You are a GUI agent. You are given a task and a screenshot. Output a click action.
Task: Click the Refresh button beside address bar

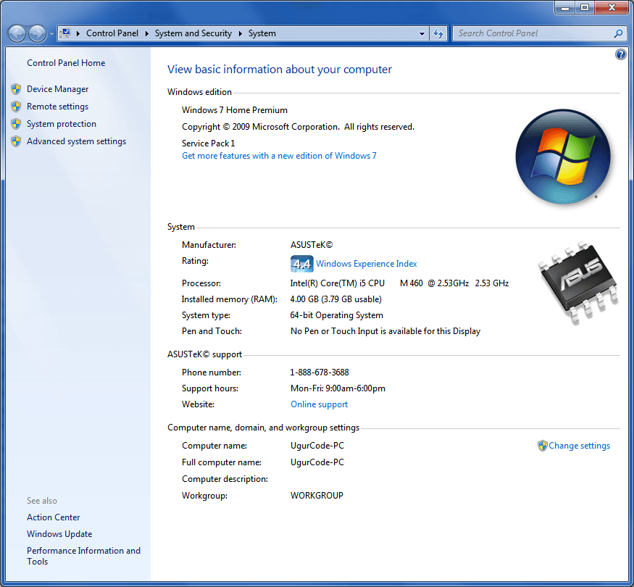pyautogui.click(x=438, y=33)
